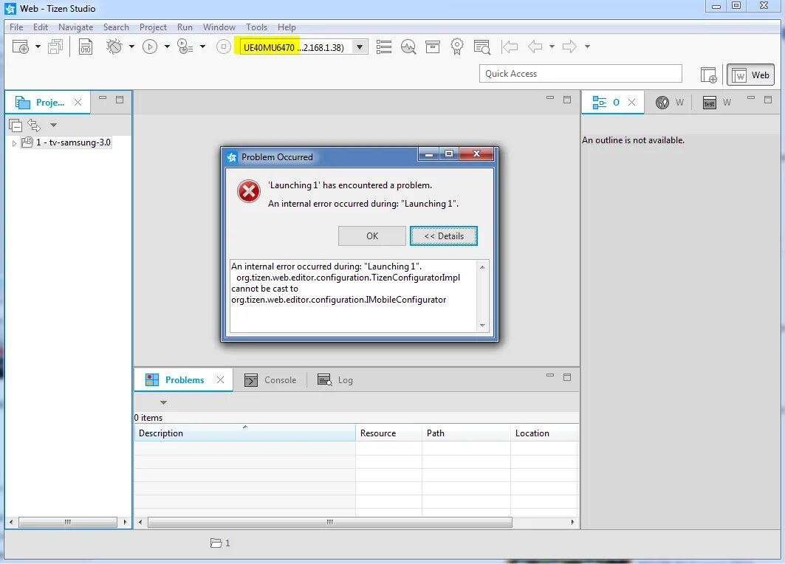
Task: Click the New wizard toolbar icon
Action: point(20,47)
